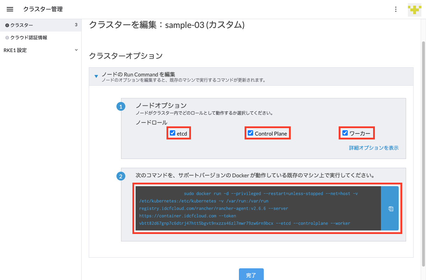The height and width of the screenshot is (280, 426).
Task: Copy the docker run command to clipboard
Action: (x=390, y=208)
